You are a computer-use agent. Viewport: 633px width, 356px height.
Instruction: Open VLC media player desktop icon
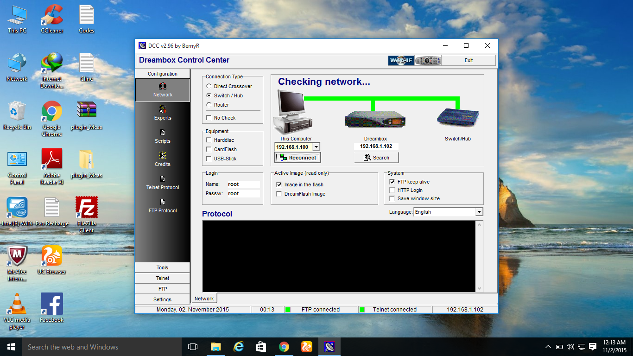point(17,311)
